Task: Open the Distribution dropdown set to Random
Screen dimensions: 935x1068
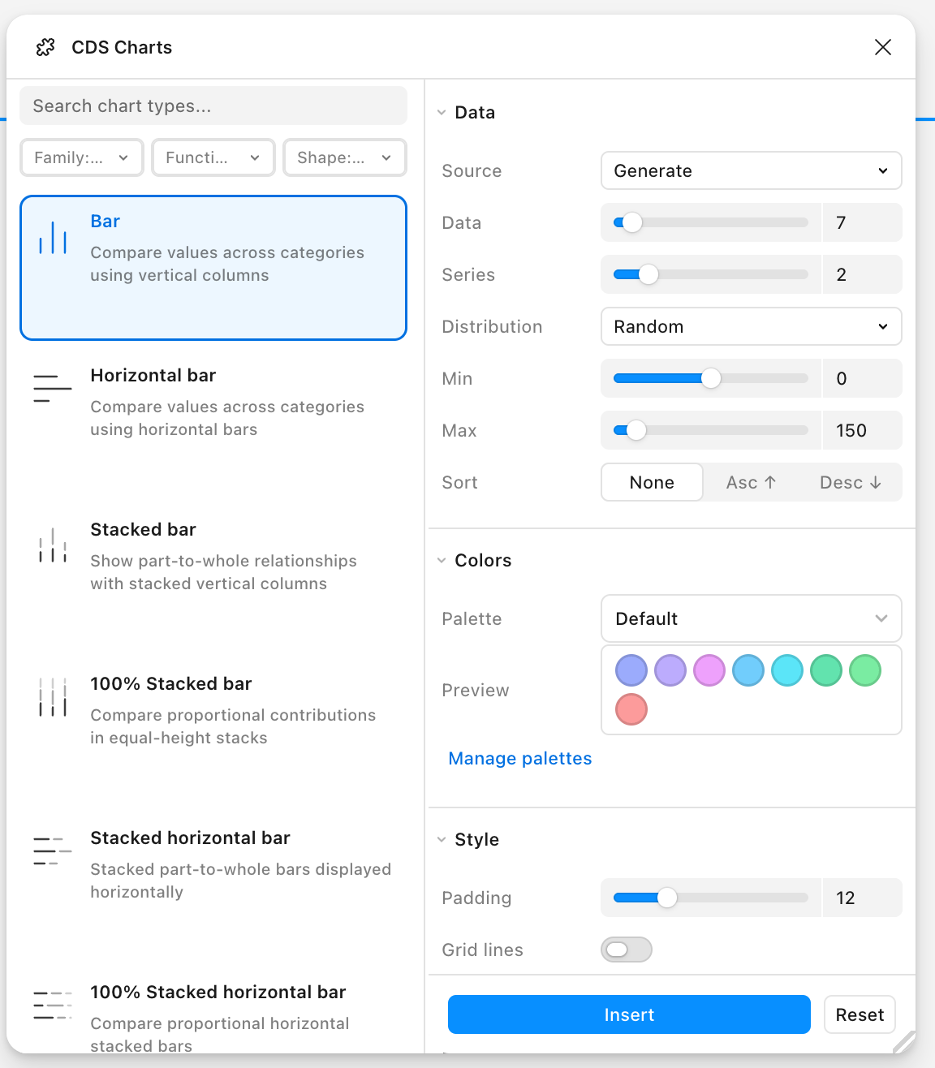Action: [x=752, y=326]
